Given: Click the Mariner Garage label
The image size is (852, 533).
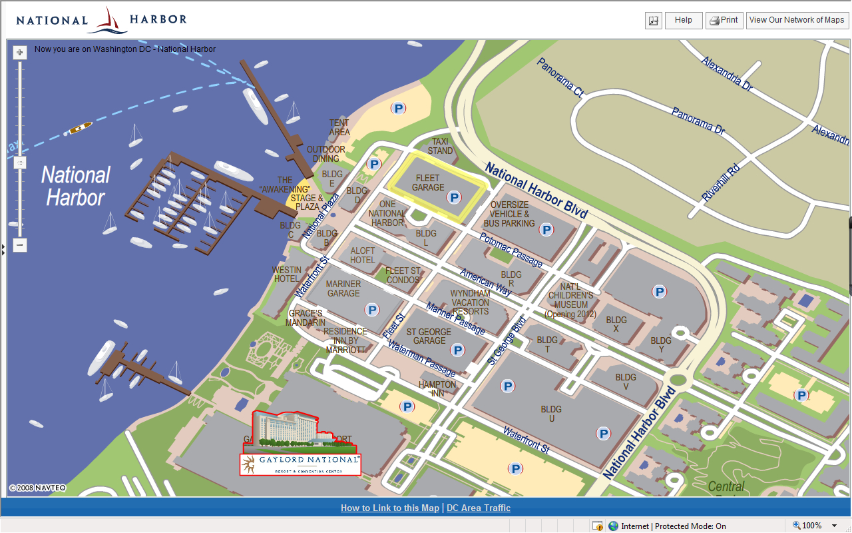Looking at the screenshot, I should [343, 288].
